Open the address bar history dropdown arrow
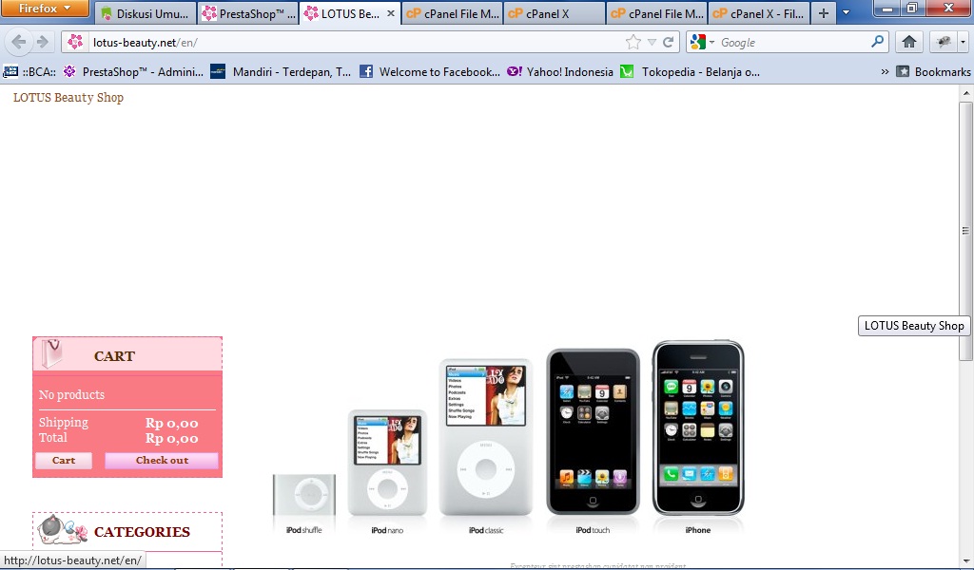The height and width of the screenshot is (570, 974). pos(652,42)
